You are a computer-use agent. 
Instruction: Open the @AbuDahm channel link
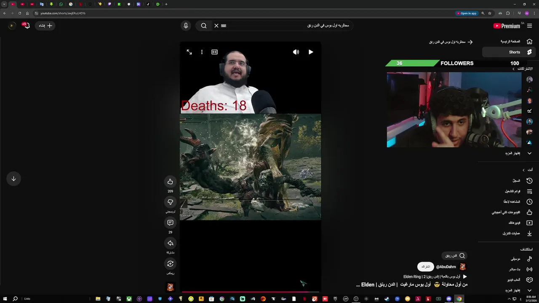[x=446, y=267]
